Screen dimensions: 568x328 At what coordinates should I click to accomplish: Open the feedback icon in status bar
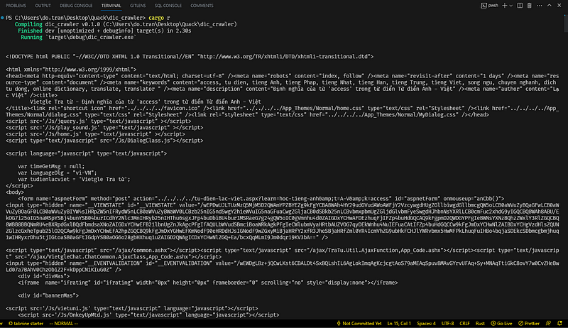(548, 323)
